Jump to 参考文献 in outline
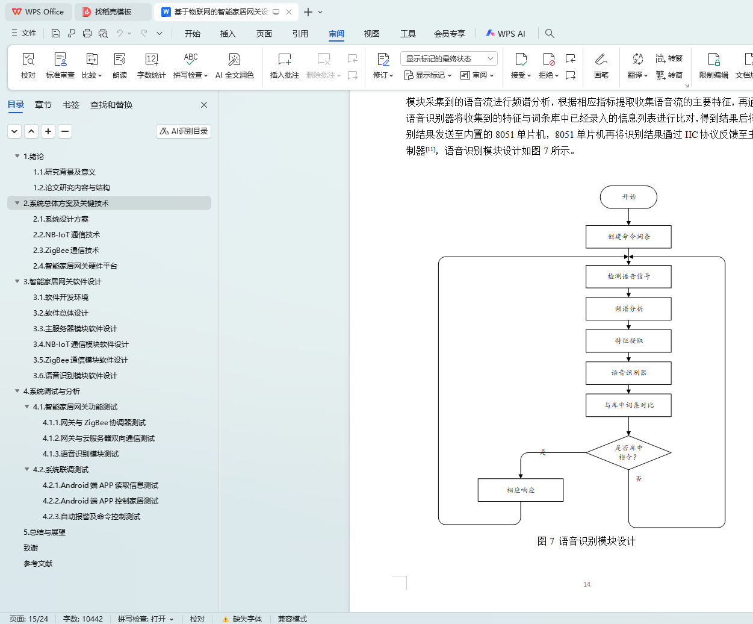 (38, 563)
